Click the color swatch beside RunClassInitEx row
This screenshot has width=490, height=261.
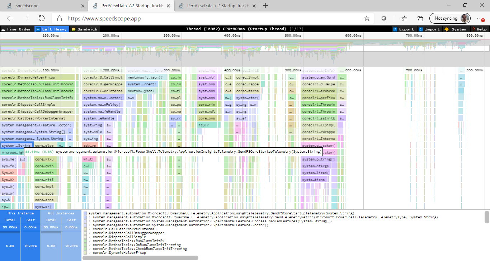point(85,241)
